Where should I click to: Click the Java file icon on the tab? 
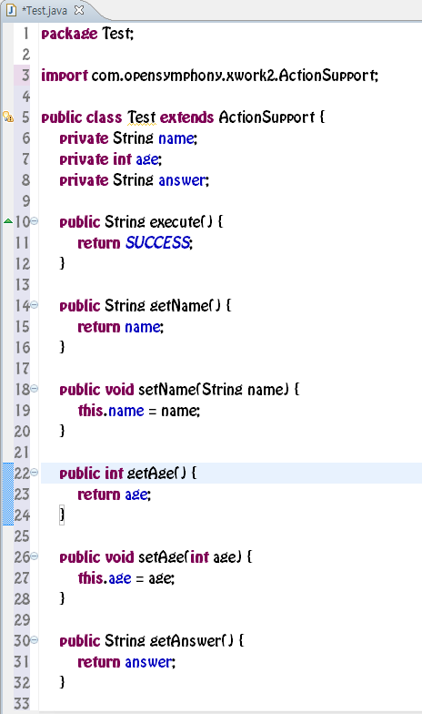[11, 11]
